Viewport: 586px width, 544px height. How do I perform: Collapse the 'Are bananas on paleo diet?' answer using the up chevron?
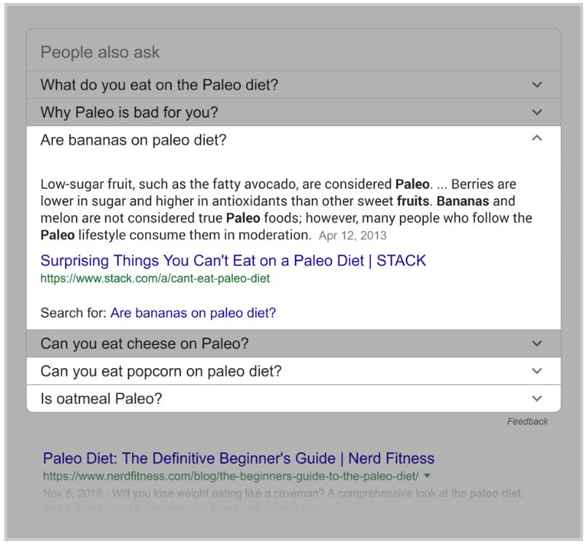click(x=536, y=138)
